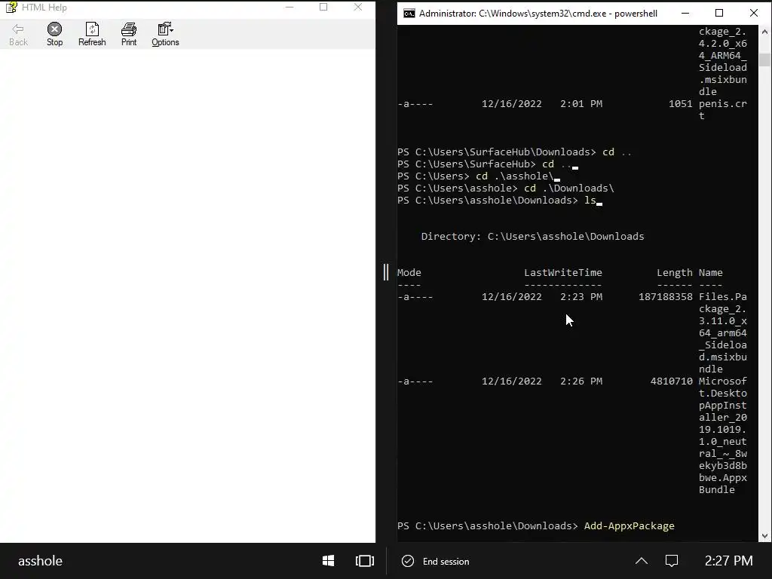
Task: Click Directory path line in console
Action: pos(532,236)
